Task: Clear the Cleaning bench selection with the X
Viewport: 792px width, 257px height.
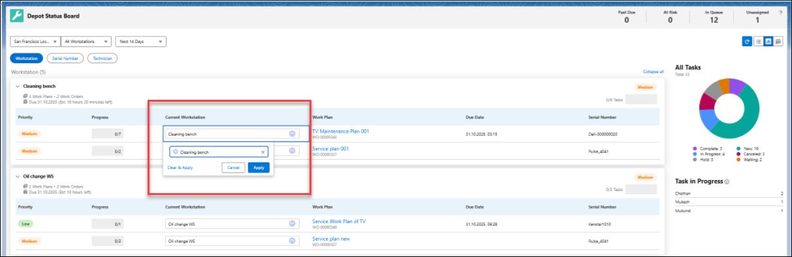Action: [x=263, y=152]
